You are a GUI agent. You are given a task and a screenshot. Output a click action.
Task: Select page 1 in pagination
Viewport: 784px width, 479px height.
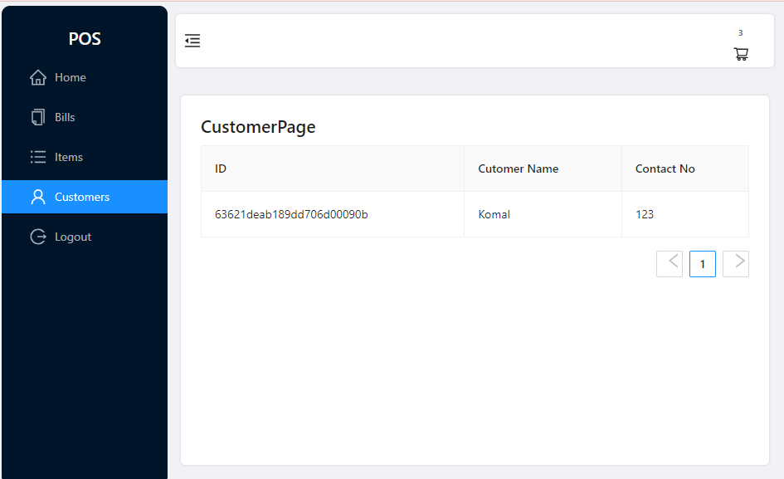click(703, 263)
